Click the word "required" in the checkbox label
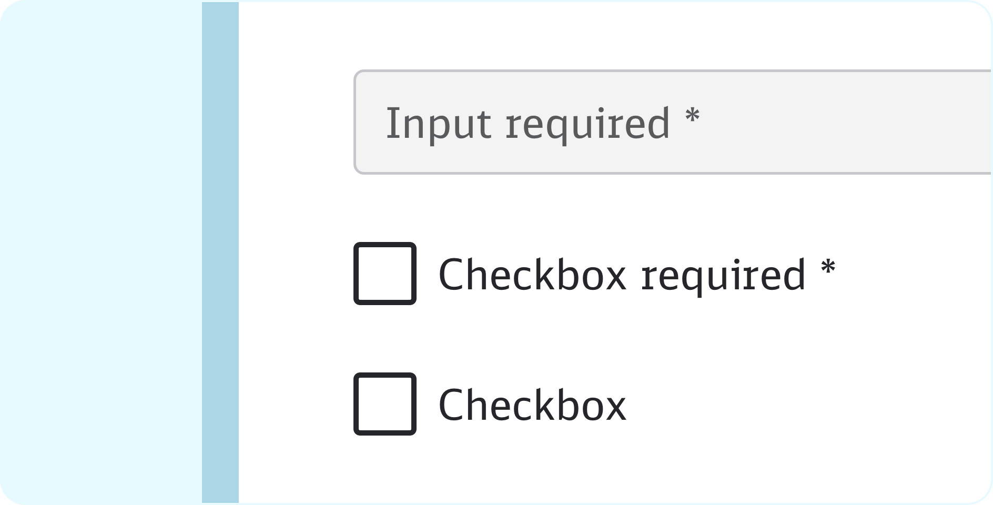Image resolution: width=993 pixels, height=505 pixels. click(723, 276)
